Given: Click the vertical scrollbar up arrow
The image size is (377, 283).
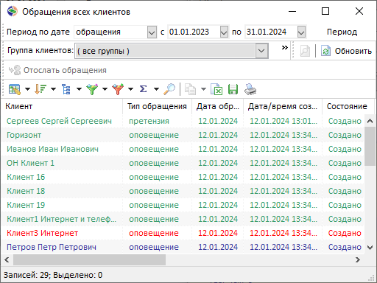Looking at the screenshot, I should pos(370,121).
